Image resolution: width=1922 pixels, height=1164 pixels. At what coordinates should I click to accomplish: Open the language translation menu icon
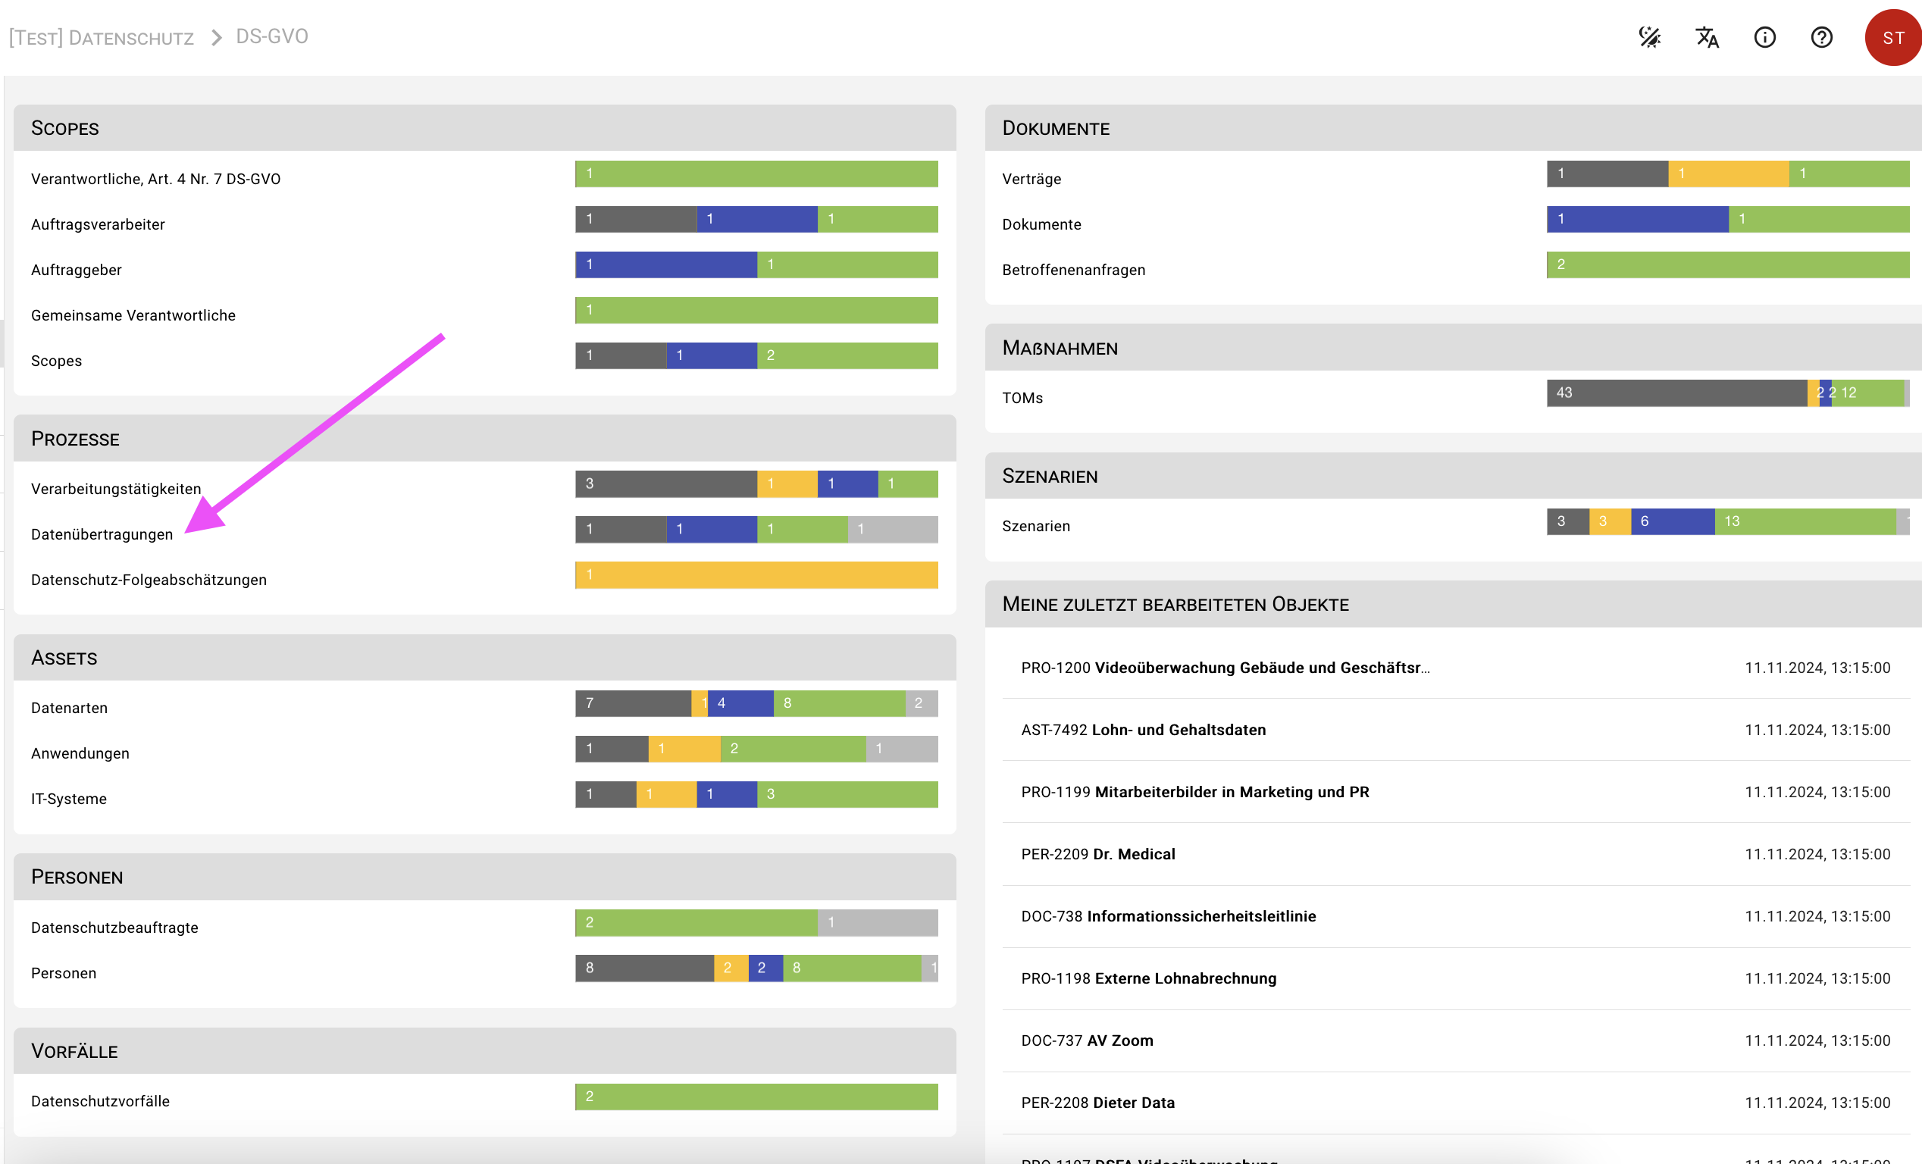coord(1707,37)
